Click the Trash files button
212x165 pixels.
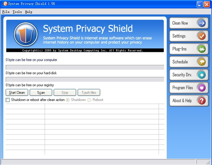tap(89, 93)
